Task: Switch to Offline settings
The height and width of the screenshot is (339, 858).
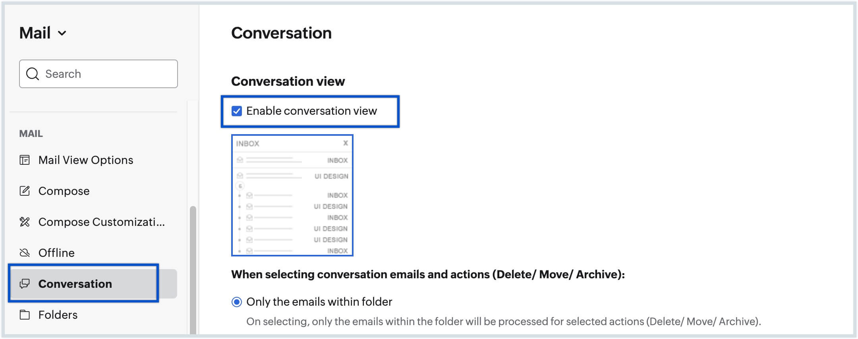Action: 56,253
